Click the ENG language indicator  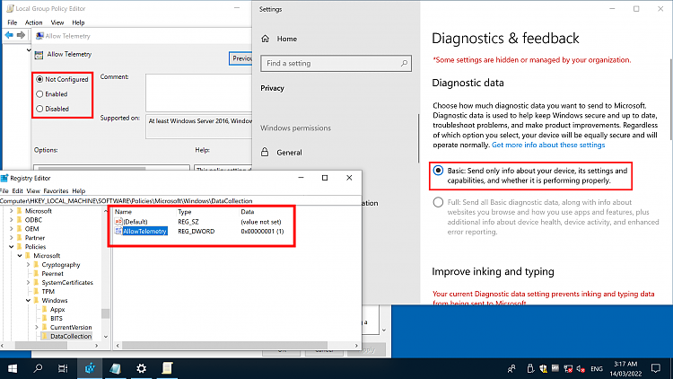point(597,369)
